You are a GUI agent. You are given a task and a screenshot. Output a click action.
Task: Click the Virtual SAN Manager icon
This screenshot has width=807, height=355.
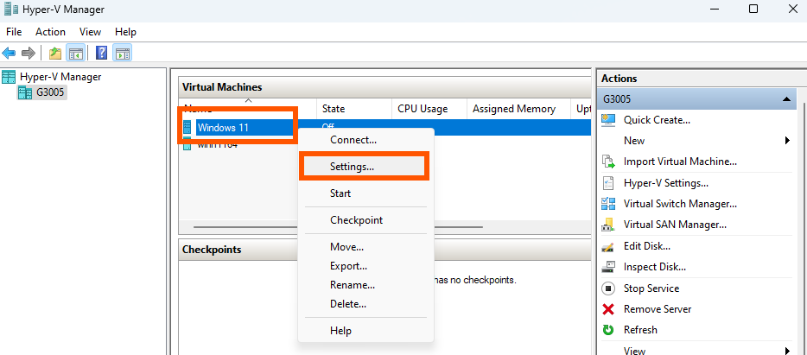point(608,225)
